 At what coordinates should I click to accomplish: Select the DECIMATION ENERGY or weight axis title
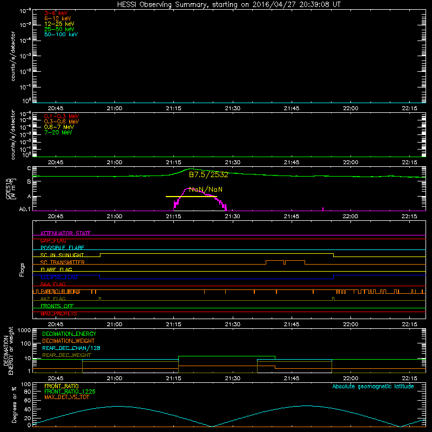8,350
